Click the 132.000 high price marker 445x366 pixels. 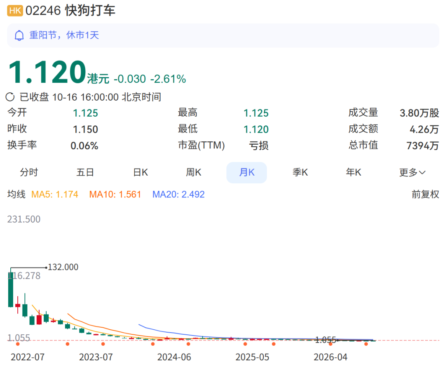[63, 267]
